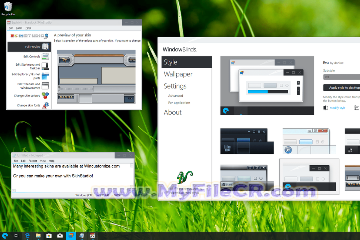This screenshot has width=360, height=240.
Task: Click the Edit Controls icon in SkinStudio
Action: point(45,56)
